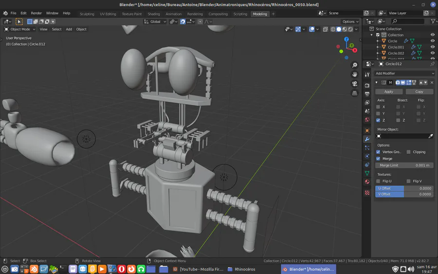
Task: Open shading options dropdown arrow
Action: coord(356,29)
